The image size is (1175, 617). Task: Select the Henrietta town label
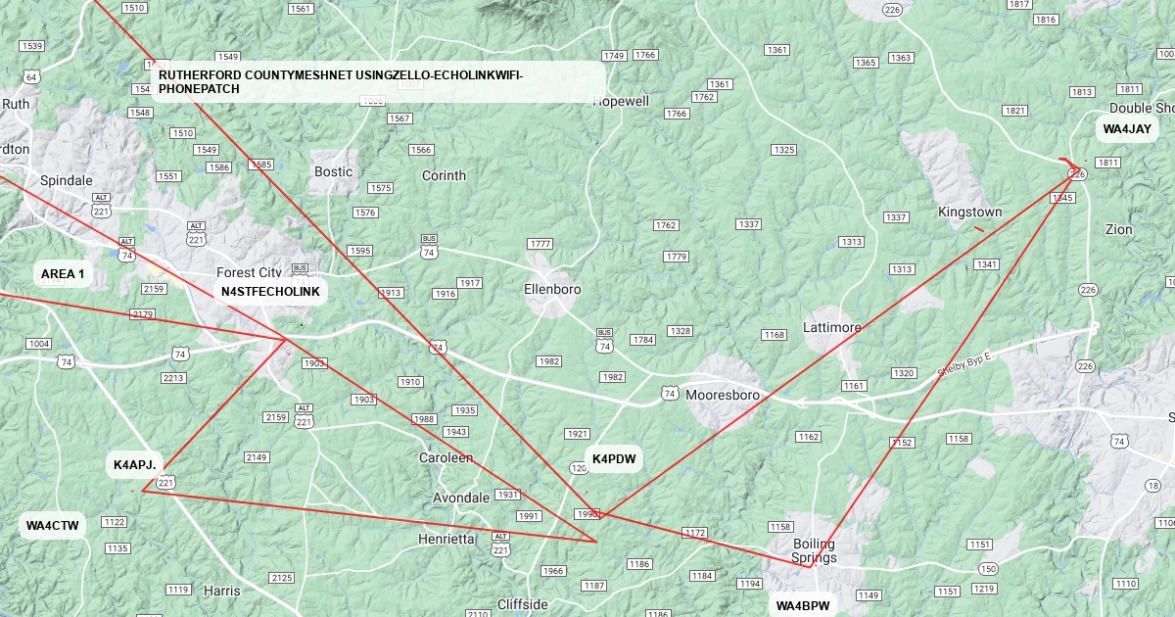[446, 540]
